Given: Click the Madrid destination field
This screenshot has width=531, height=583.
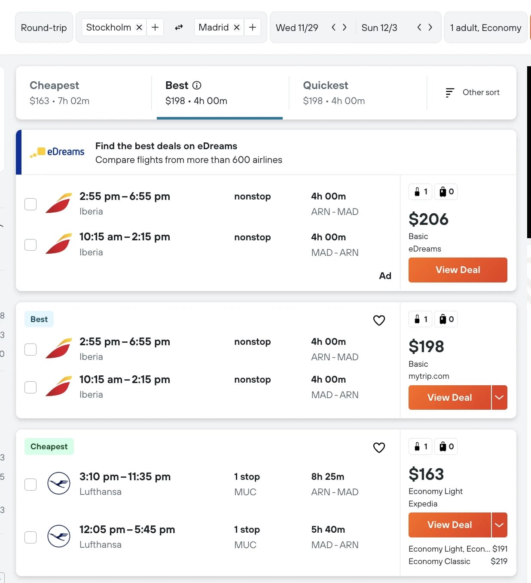Looking at the screenshot, I should (214, 28).
